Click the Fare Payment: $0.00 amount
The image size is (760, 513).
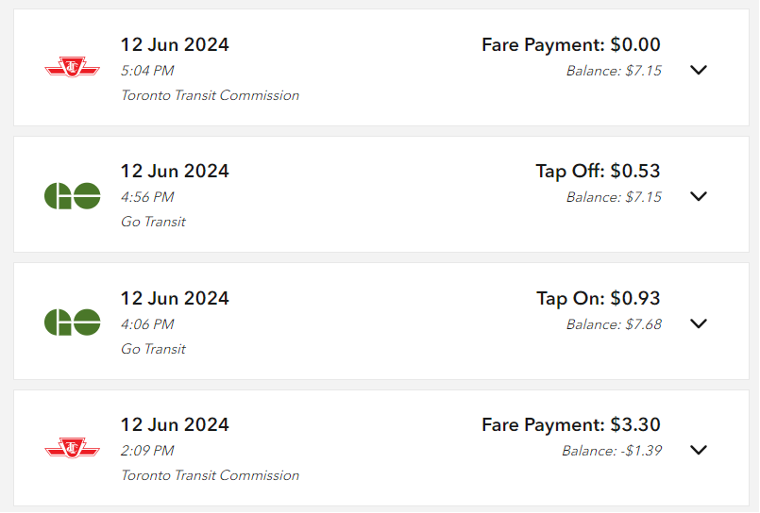pyautogui.click(x=570, y=44)
